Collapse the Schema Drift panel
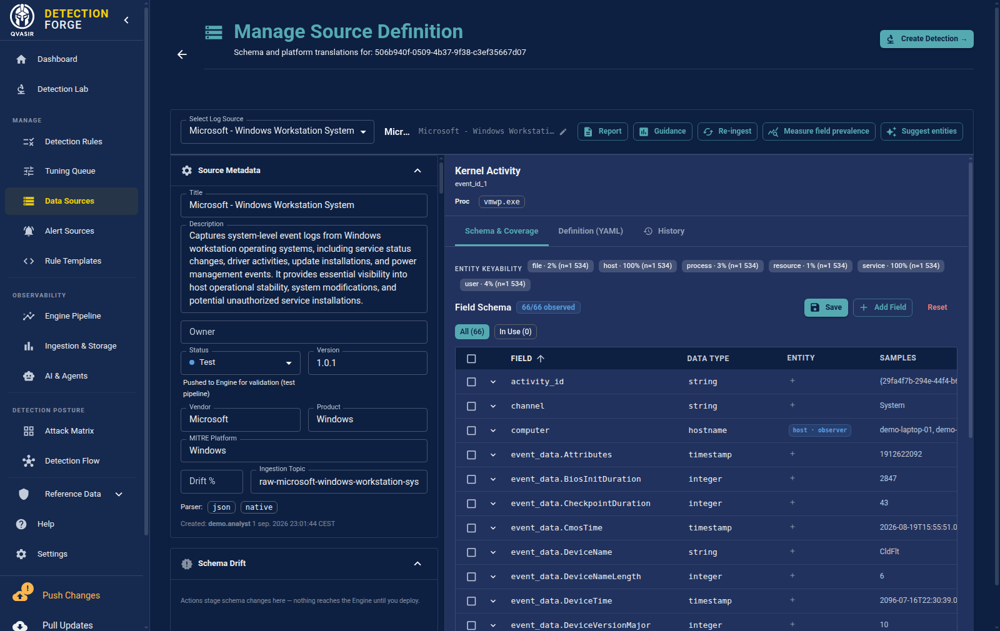 417,564
